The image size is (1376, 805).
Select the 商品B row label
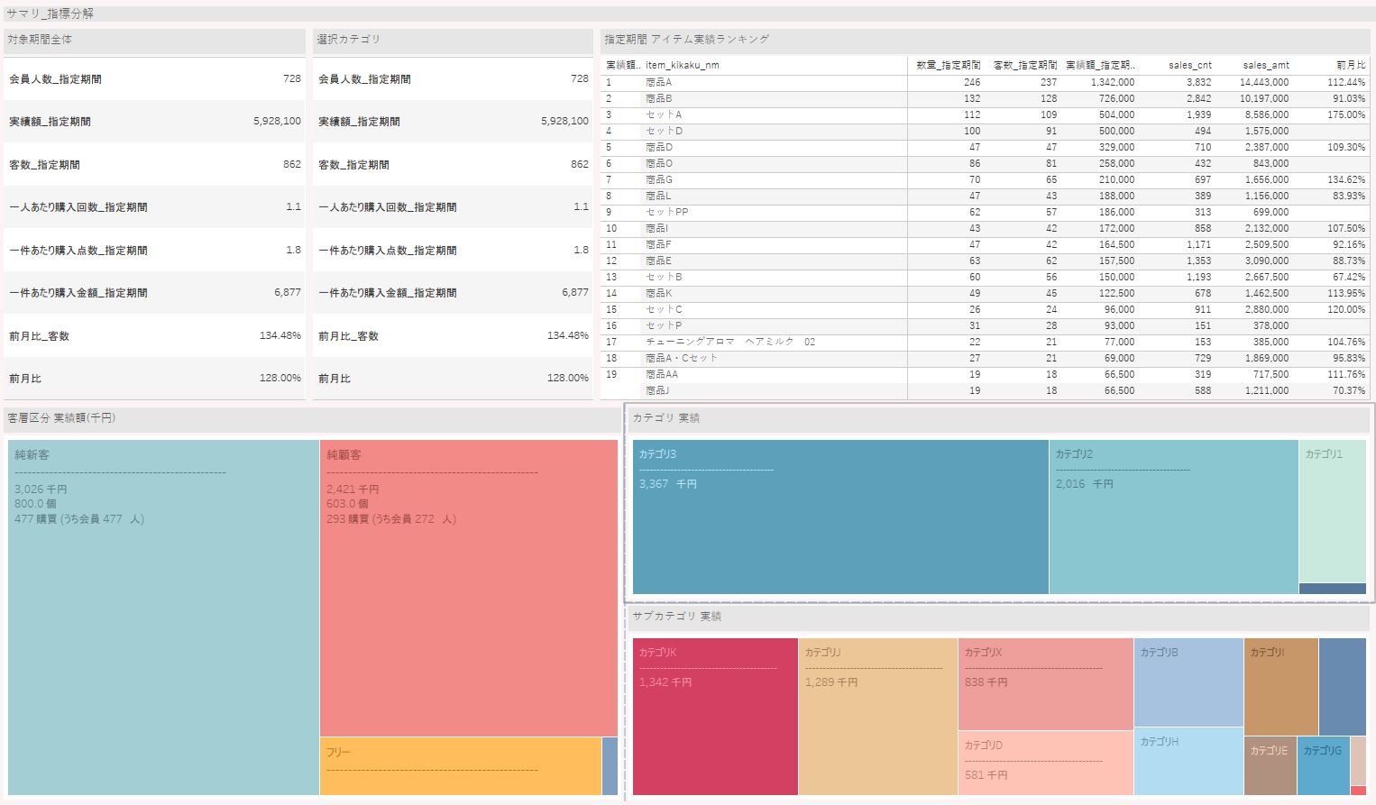[659, 98]
